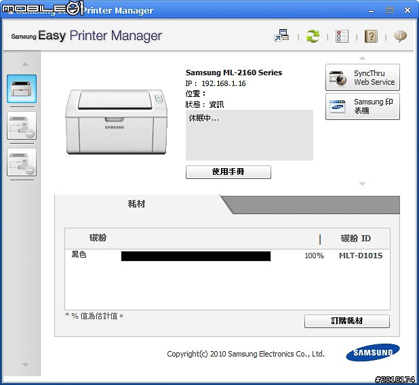
Task: Open SyncThru Web Service
Action: coord(363,77)
